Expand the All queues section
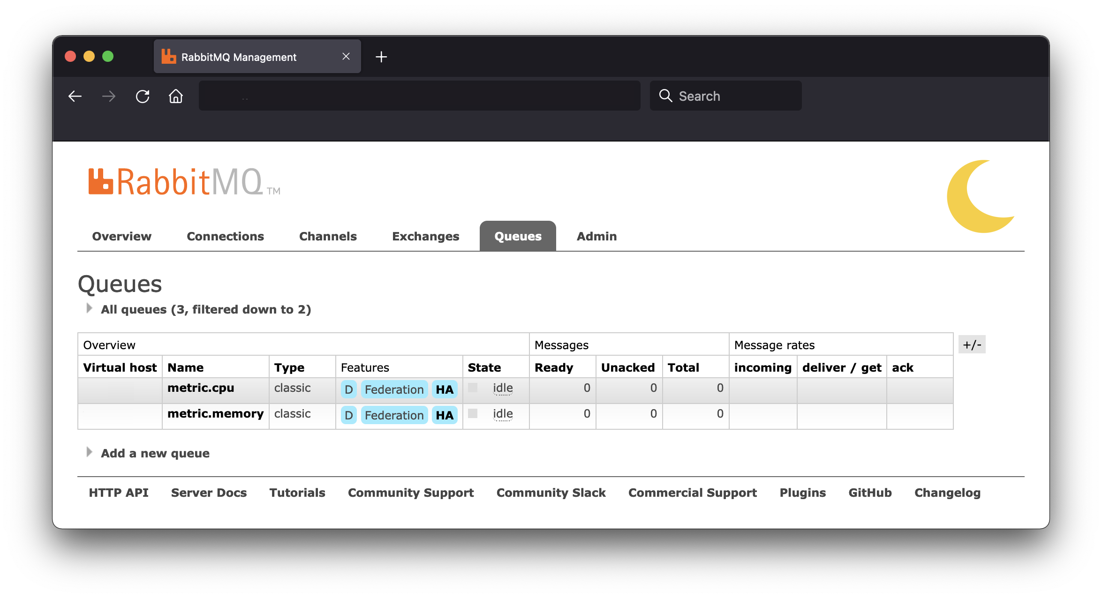This screenshot has height=598, width=1102. pyautogui.click(x=199, y=309)
